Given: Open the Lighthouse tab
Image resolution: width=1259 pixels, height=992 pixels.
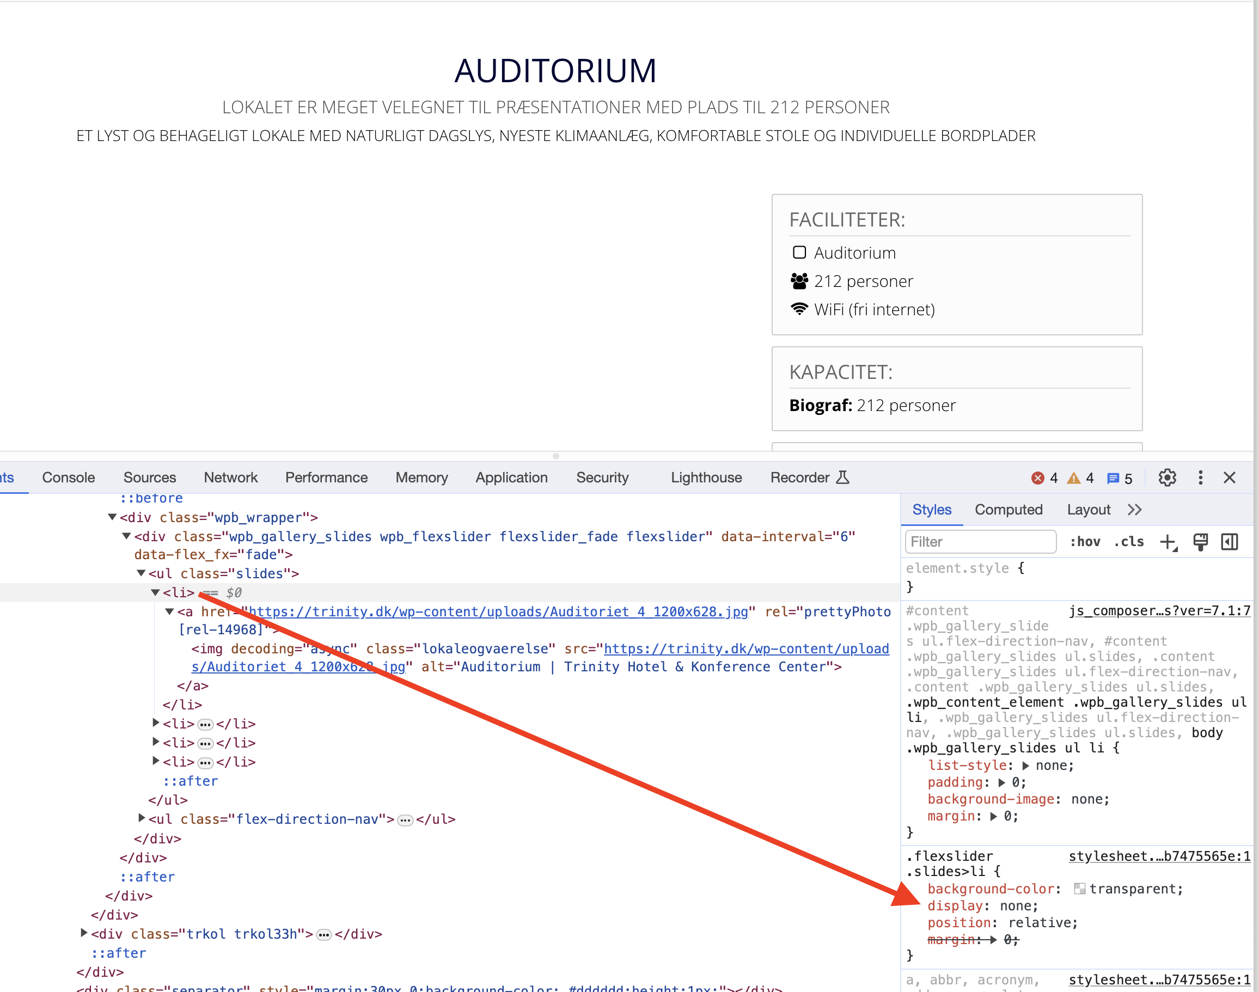Looking at the screenshot, I should (x=706, y=477).
